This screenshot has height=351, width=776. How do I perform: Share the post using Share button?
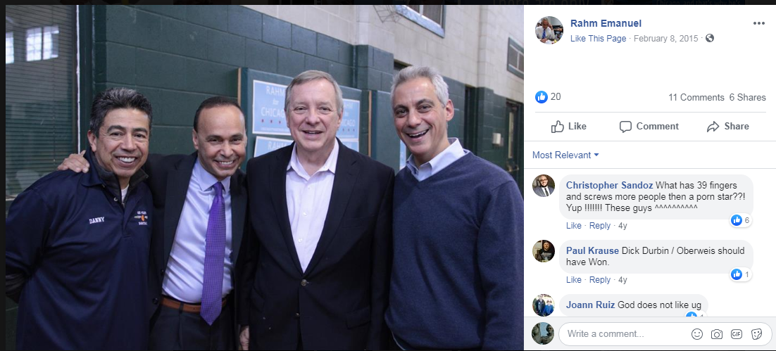pos(727,127)
